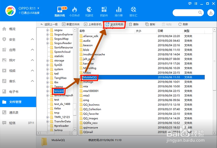Expand the storage folder tree node
217x148 pixels.
click(47, 61)
